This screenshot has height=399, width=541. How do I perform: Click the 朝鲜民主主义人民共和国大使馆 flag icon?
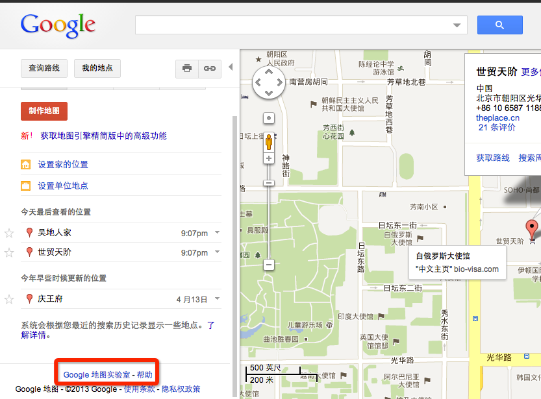tap(313, 104)
